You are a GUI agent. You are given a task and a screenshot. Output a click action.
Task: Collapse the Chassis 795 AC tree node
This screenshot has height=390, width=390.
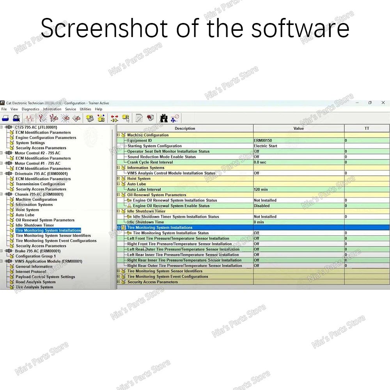2,194
